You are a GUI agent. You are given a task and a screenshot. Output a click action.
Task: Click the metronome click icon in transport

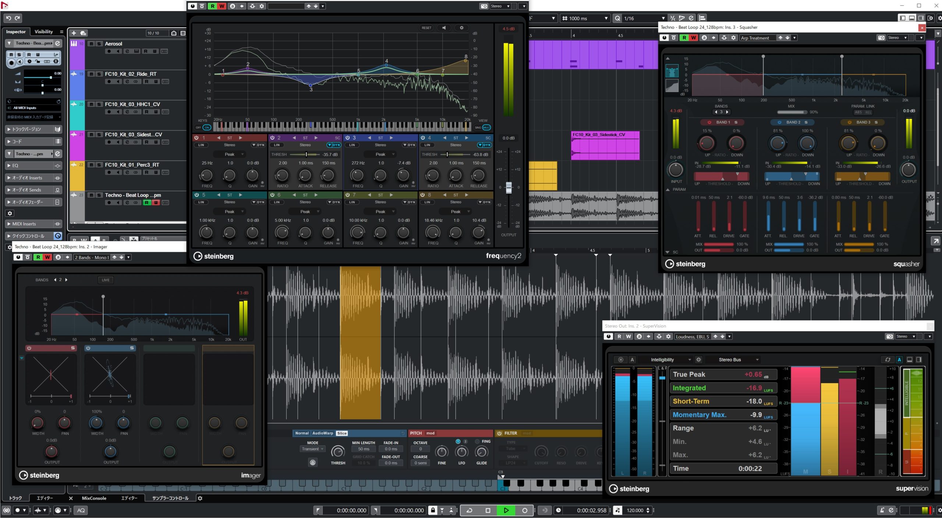pyautogui.click(x=882, y=510)
